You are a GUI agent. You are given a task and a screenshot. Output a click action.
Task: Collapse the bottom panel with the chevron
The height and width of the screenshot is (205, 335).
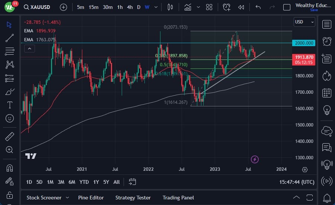[x=296, y=198]
